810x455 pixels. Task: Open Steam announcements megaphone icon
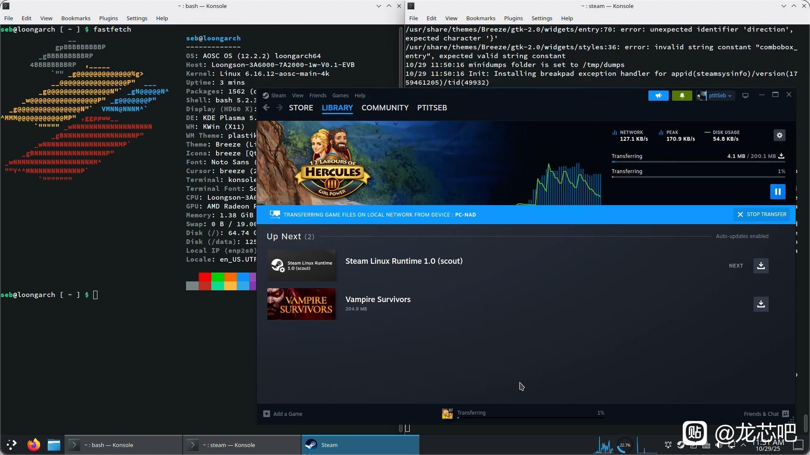coord(658,96)
